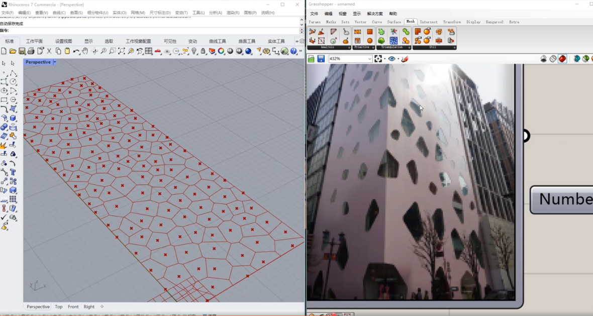The image size is (593, 316).
Task: Select the blue Voronoi component icon
Action: click(x=393, y=41)
